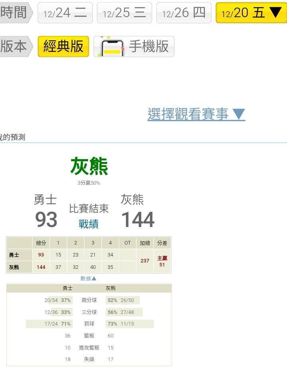Click the 兩分球 stat label
This screenshot has width=287, height=369.
click(89, 300)
